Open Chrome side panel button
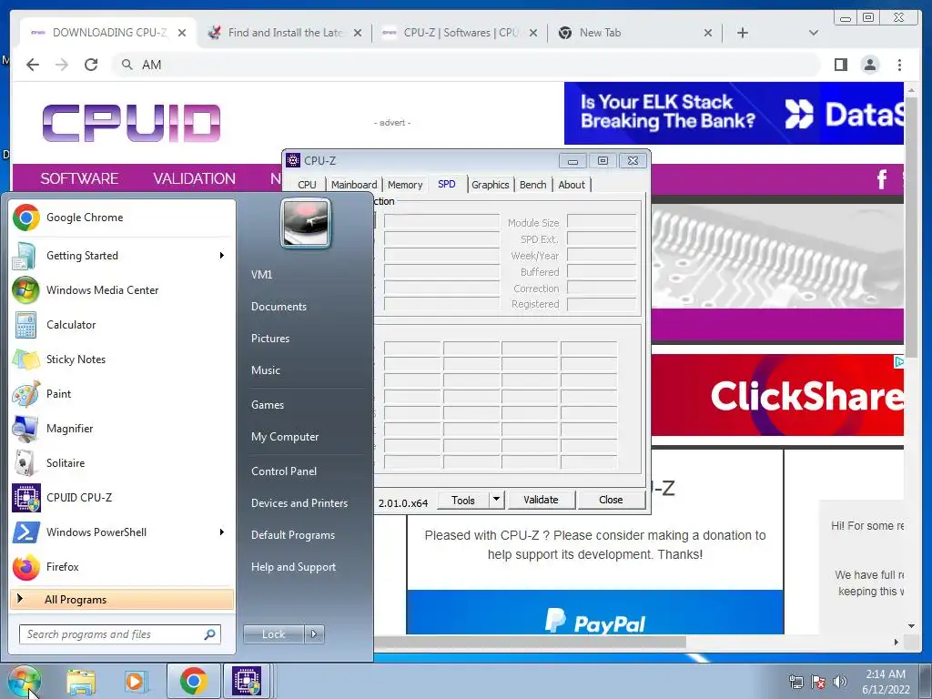This screenshot has height=699, width=932. (840, 65)
